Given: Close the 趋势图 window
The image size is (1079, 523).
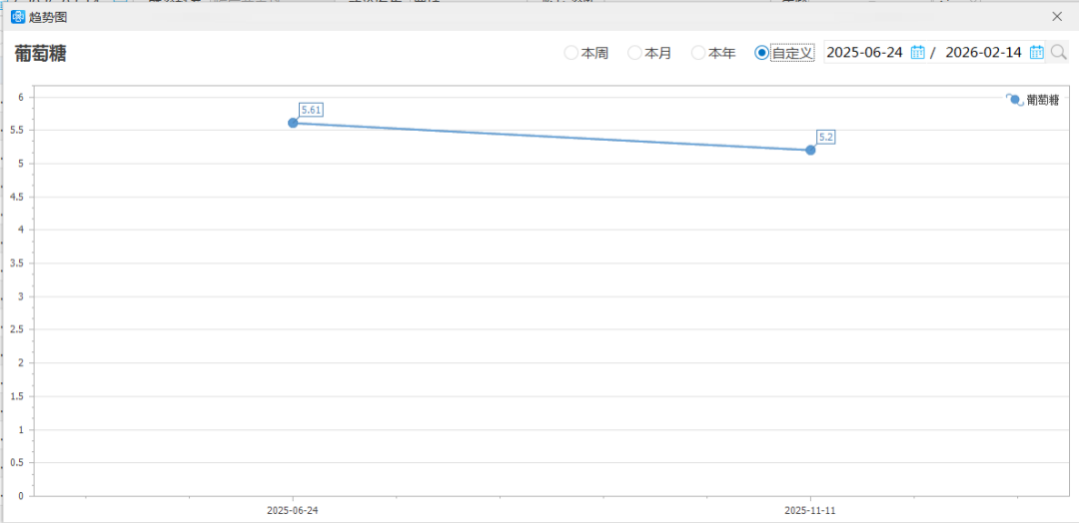Looking at the screenshot, I should pos(1057,17).
